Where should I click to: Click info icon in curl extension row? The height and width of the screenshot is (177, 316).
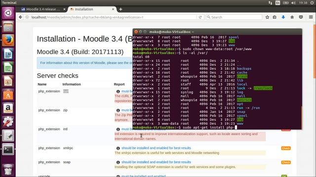tap(118, 91)
